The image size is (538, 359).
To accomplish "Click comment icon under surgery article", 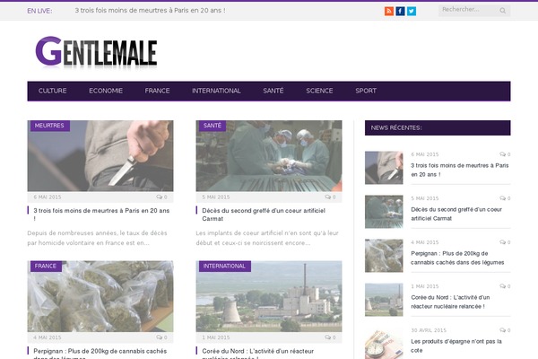I will pyautogui.click(x=328, y=197).
